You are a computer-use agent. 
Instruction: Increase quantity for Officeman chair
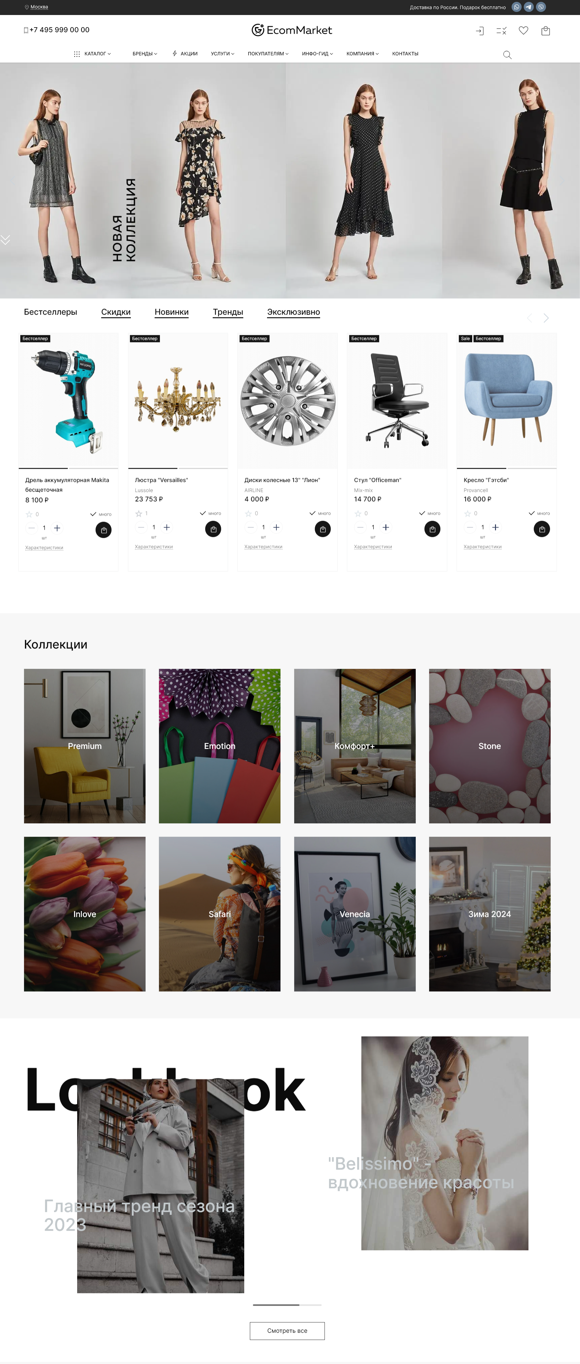386,528
